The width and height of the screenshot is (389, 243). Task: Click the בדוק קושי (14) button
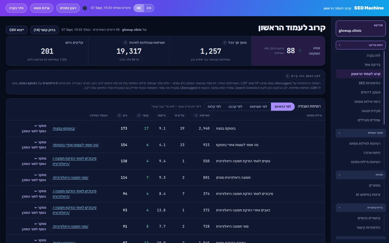[x=44, y=30]
